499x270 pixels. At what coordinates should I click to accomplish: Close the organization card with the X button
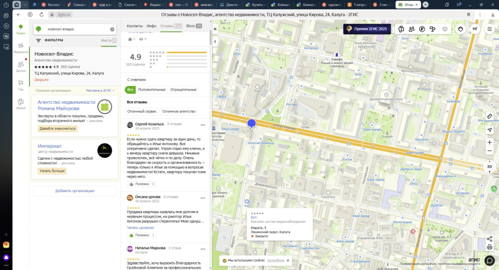pos(215,29)
